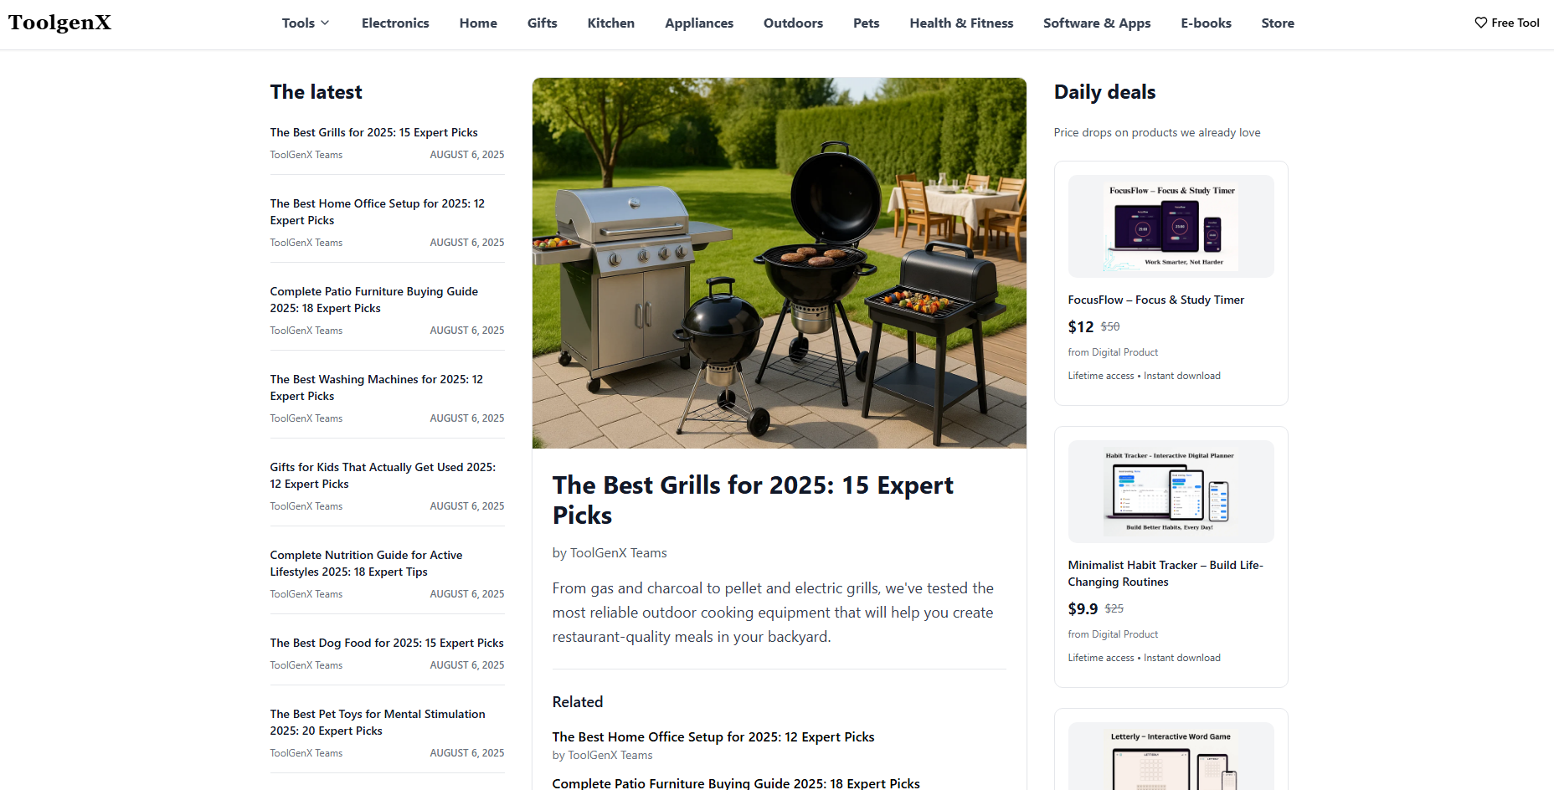Open the Electronics menu item
The width and height of the screenshot is (1554, 790).
[395, 23]
